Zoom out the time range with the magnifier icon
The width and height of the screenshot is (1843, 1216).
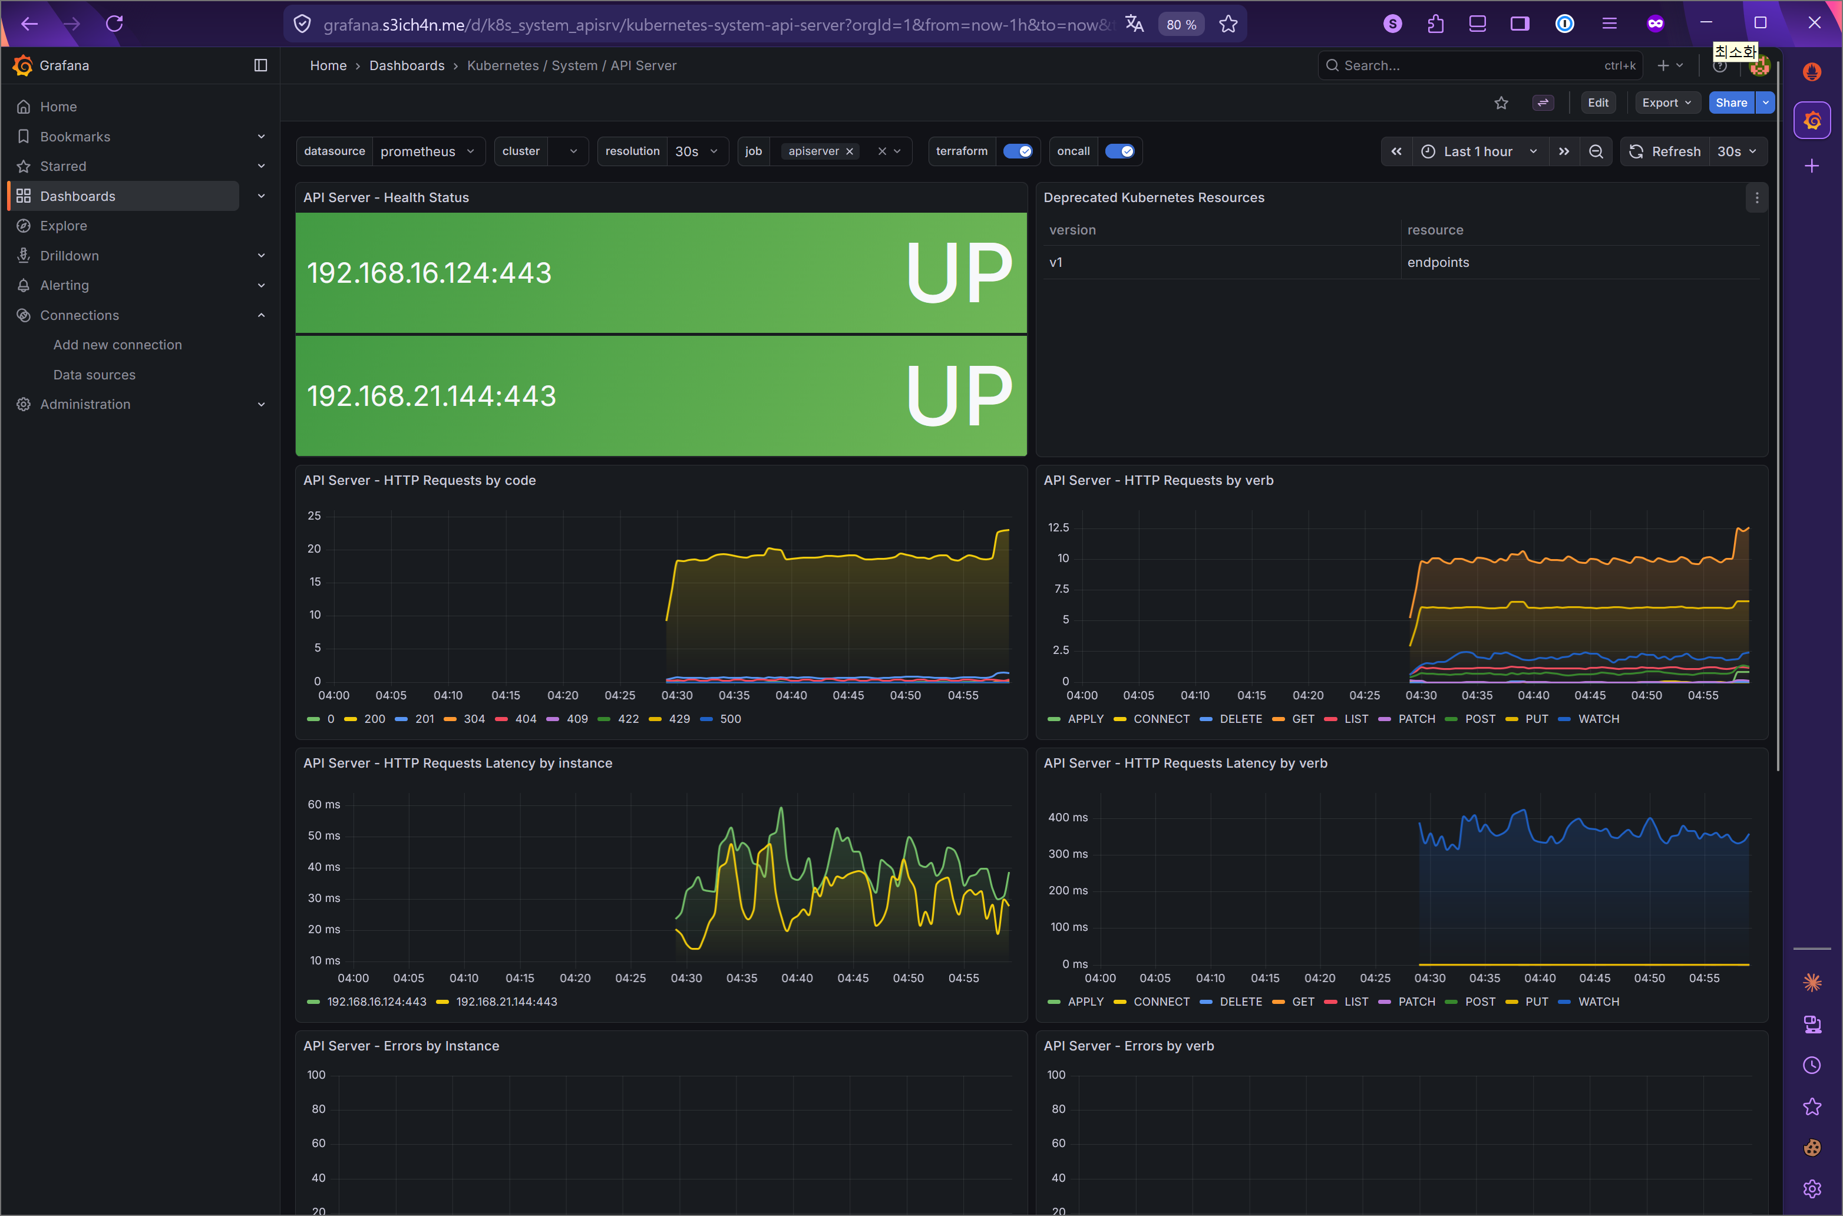pos(1597,151)
